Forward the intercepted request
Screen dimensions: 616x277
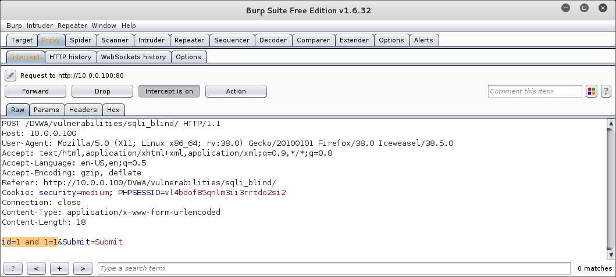tap(35, 91)
